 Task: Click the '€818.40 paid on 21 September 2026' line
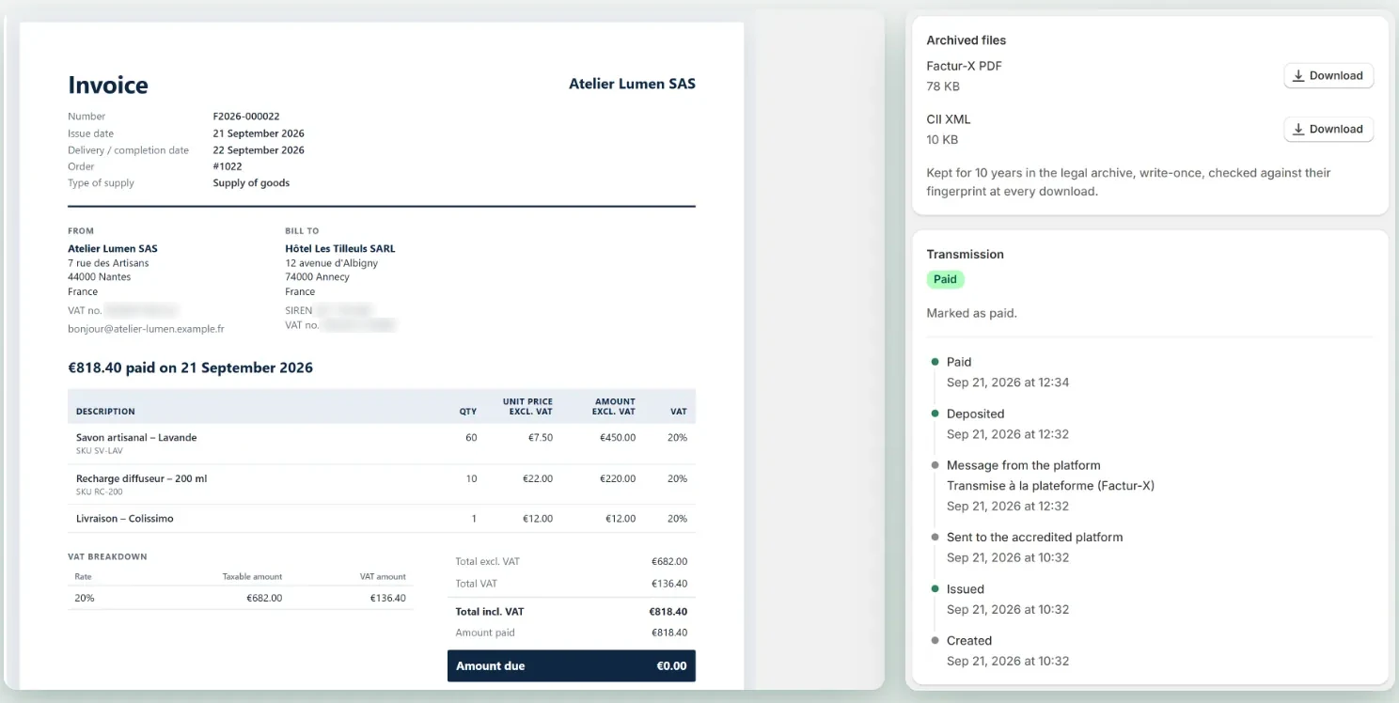pos(190,367)
